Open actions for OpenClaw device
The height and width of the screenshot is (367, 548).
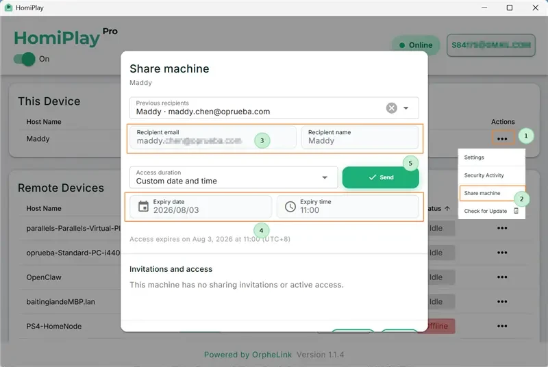point(502,277)
